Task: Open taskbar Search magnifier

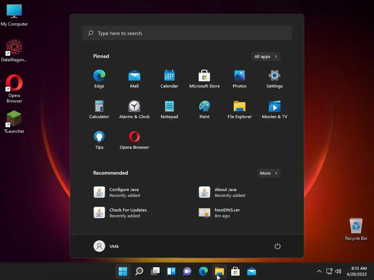Action: tap(139, 271)
